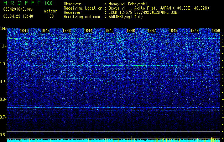Click the HROFFT 1.0.0 title text

click(28, 3)
